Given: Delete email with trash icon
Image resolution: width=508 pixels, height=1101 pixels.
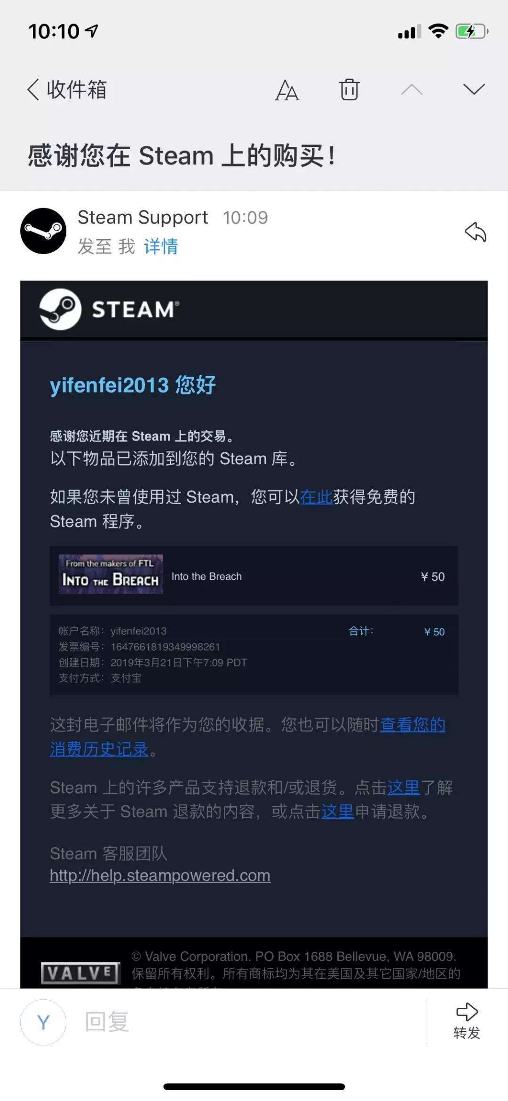Looking at the screenshot, I should (349, 89).
